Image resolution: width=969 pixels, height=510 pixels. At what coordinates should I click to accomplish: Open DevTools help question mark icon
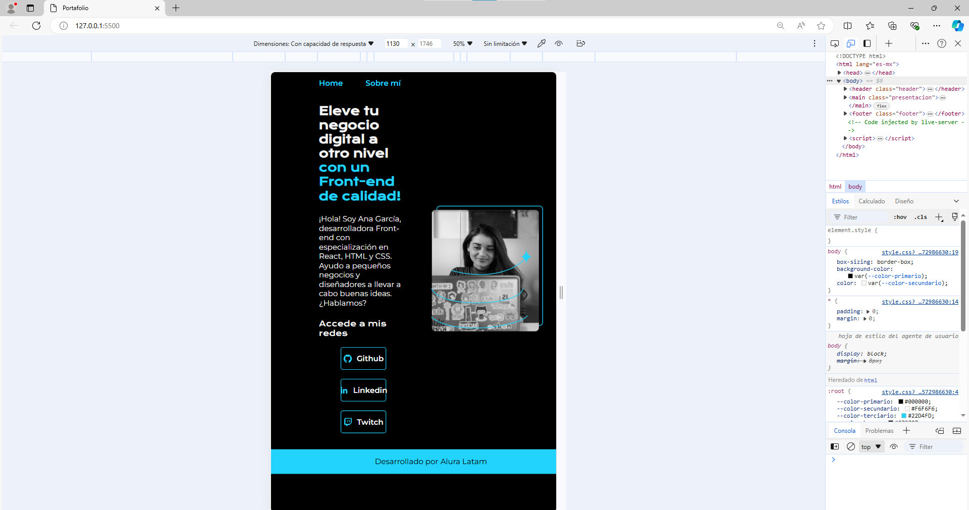coord(942,43)
